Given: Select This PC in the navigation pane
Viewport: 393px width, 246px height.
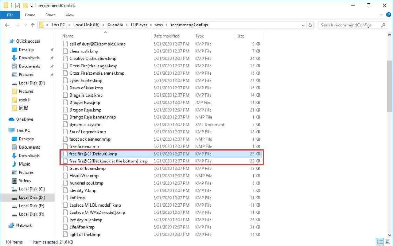Looking at the screenshot, I should 23,130.
